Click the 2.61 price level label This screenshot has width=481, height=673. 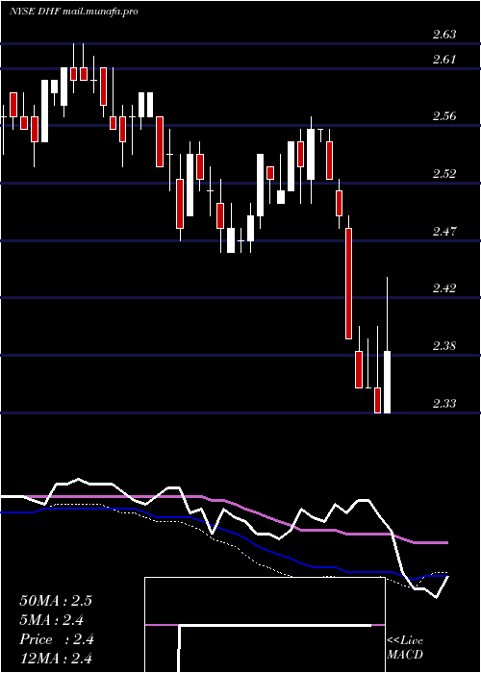(x=444, y=60)
